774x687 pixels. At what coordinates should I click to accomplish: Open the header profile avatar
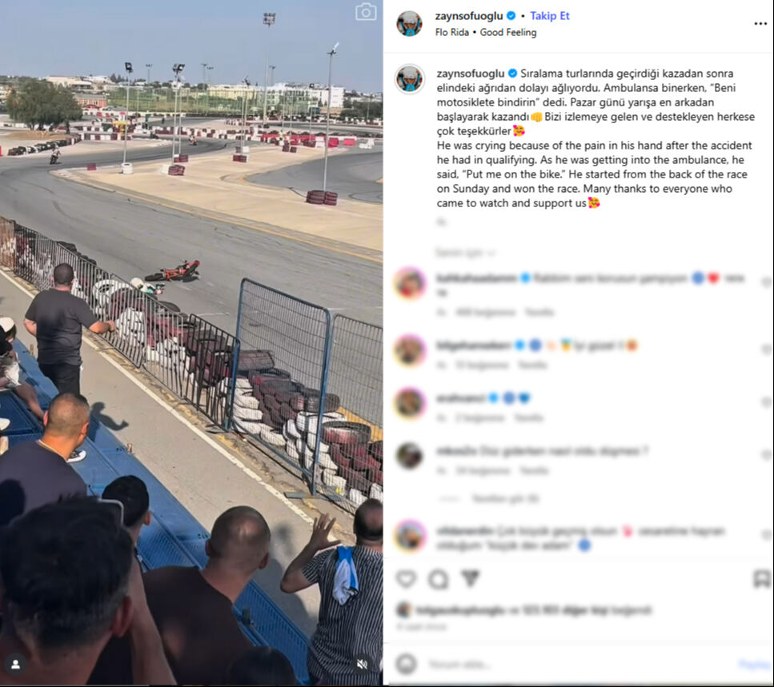(409, 24)
